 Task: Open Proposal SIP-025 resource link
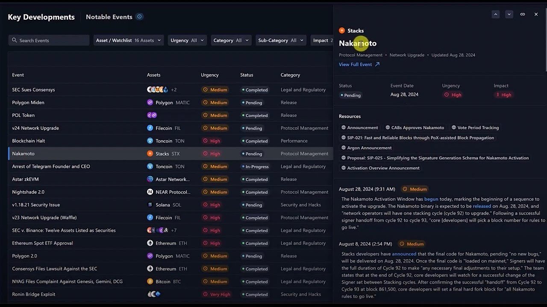(x=435, y=158)
